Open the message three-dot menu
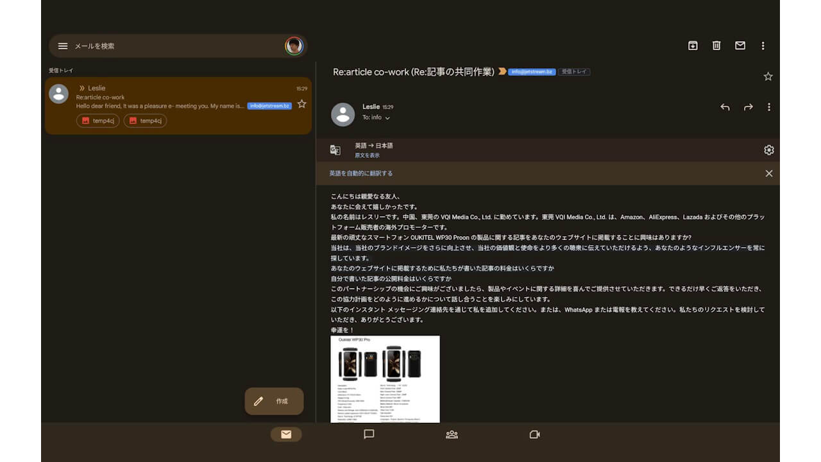Image resolution: width=821 pixels, height=462 pixels. click(769, 107)
